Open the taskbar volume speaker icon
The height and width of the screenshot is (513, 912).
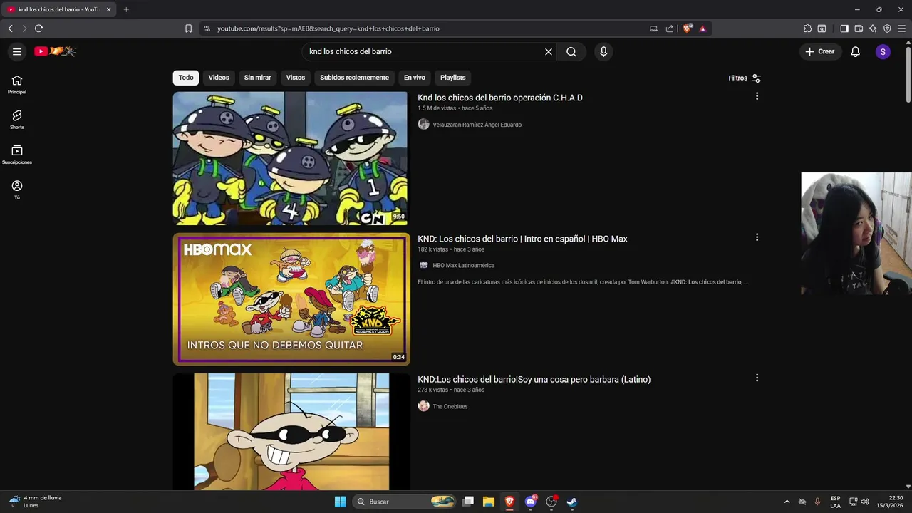pos(865,502)
